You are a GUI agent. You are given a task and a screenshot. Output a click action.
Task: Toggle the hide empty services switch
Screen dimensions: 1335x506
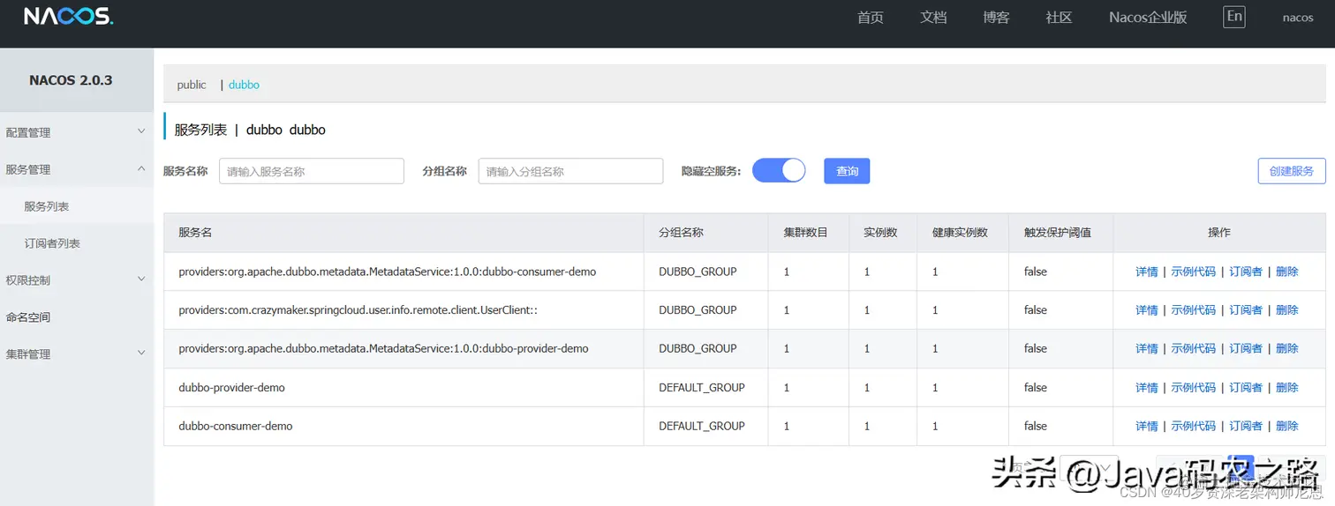(x=779, y=170)
